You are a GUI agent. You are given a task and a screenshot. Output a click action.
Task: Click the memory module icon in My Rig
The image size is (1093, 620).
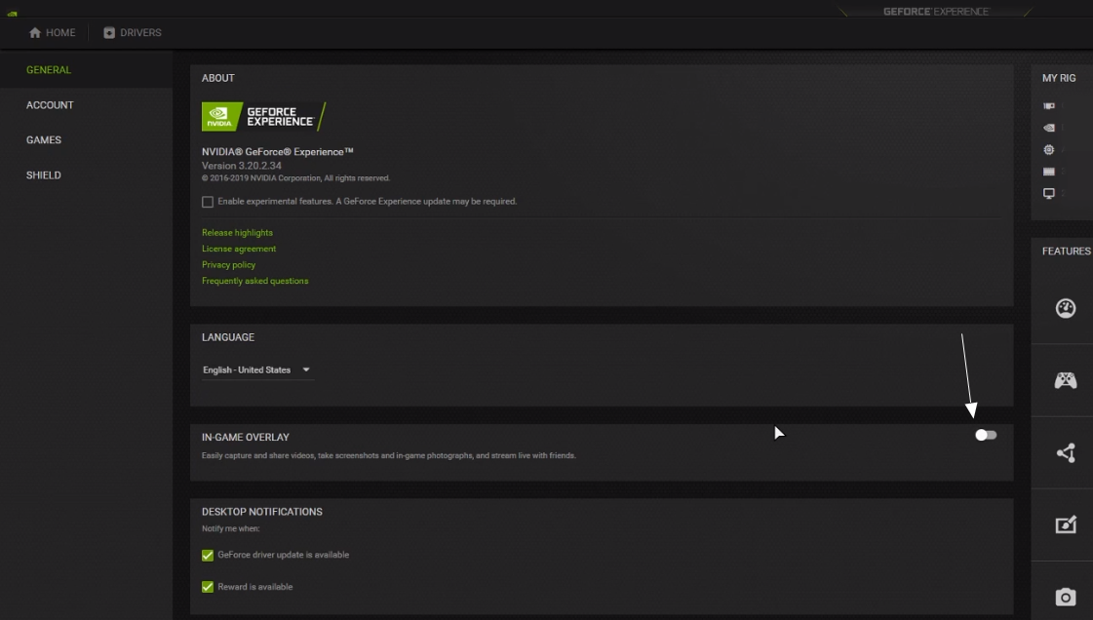coord(1049,172)
